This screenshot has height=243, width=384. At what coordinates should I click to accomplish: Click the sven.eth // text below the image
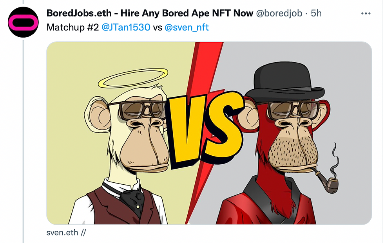[x=66, y=232]
